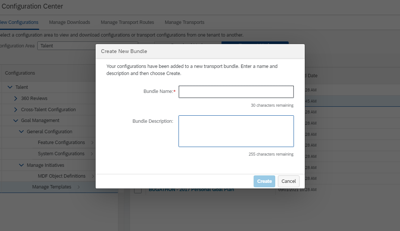Screen dimensions: 400x231
Task: Open Manage Templates arrow
Action: click(78, 187)
